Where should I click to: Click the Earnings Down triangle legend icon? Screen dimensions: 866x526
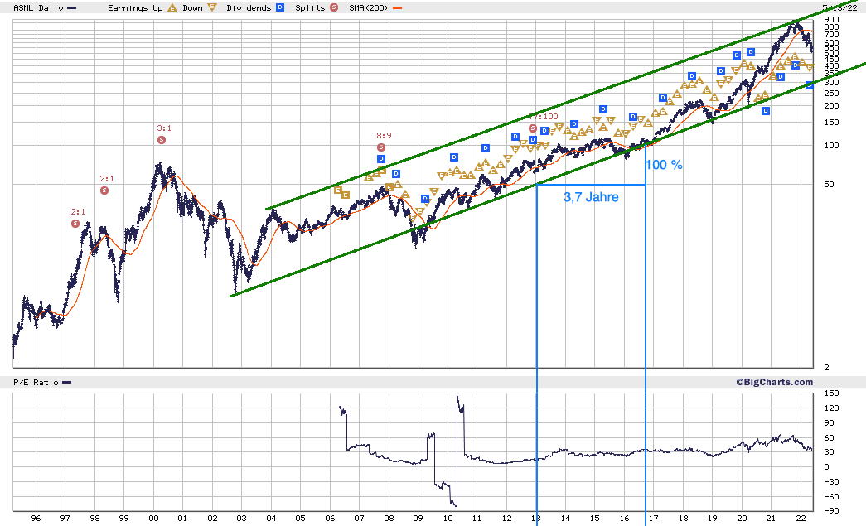coord(212,7)
